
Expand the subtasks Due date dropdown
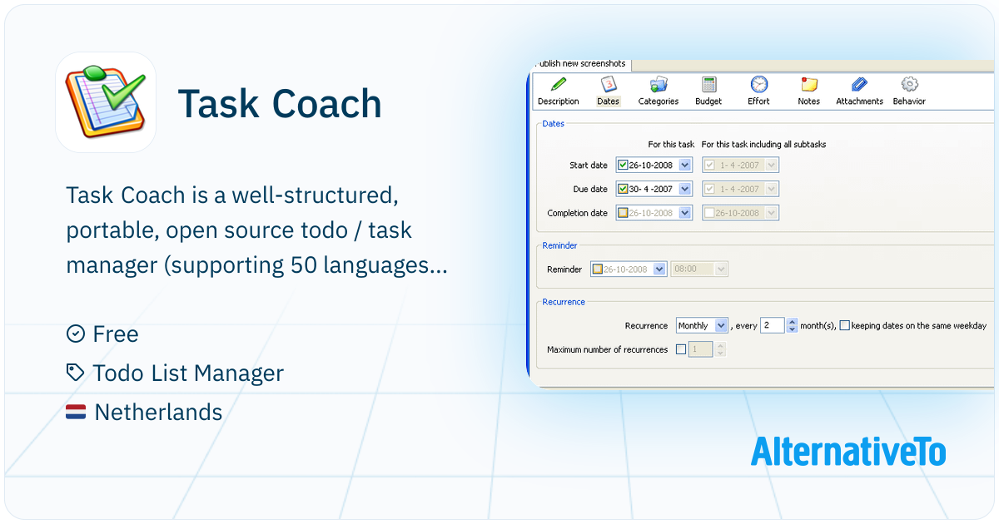click(x=772, y=189)
